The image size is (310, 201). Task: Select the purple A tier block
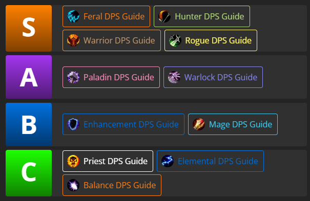(29, 77)
